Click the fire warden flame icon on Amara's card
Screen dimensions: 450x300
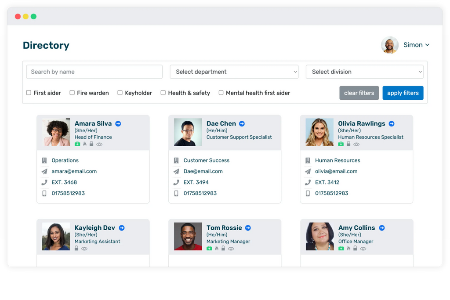click(x=85, y=144)
